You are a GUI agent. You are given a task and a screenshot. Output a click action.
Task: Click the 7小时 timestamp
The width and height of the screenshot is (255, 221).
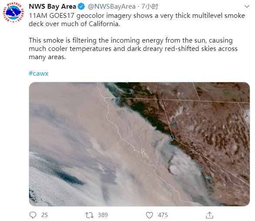tap(150, 7)
